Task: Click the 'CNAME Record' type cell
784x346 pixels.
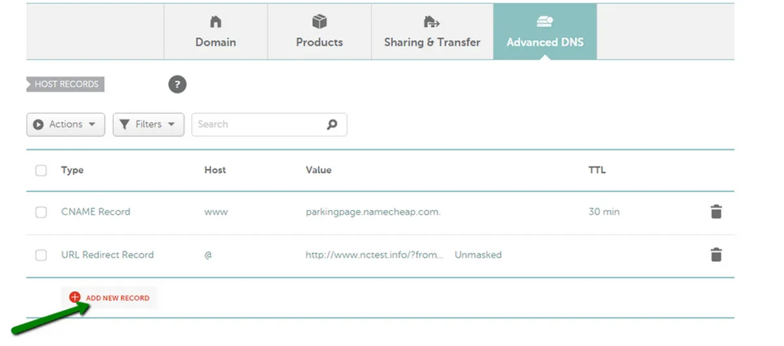Action: pyautogui.click(x=95, y=212)
